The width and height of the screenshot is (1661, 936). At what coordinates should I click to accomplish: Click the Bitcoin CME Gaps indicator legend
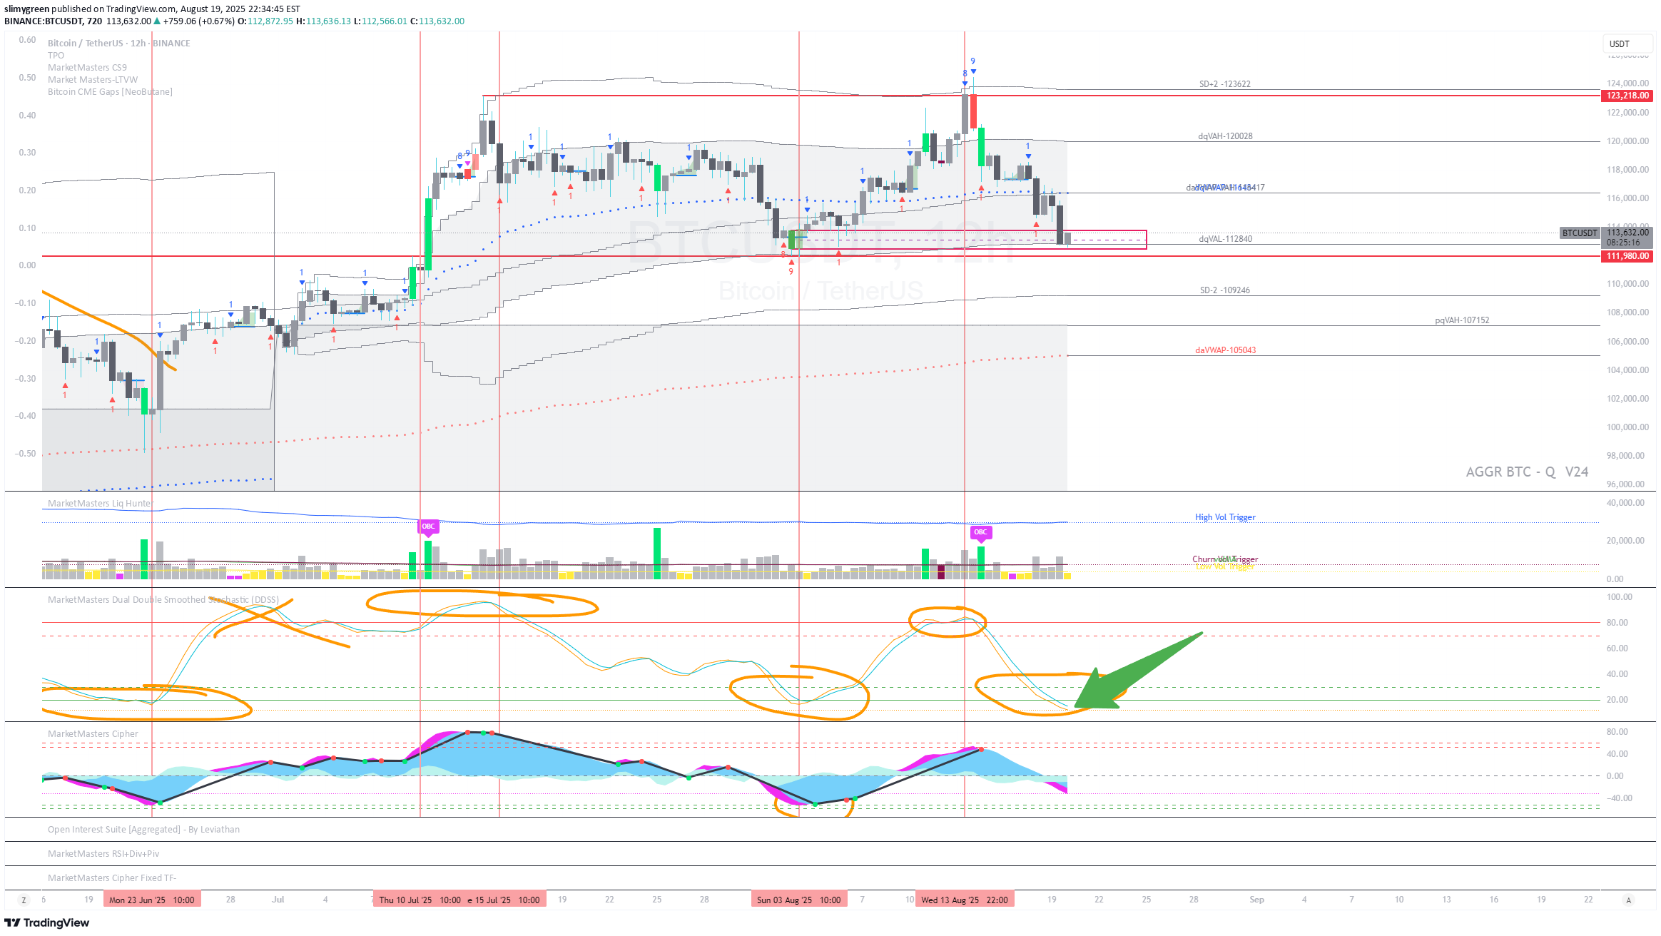(110, 92)
